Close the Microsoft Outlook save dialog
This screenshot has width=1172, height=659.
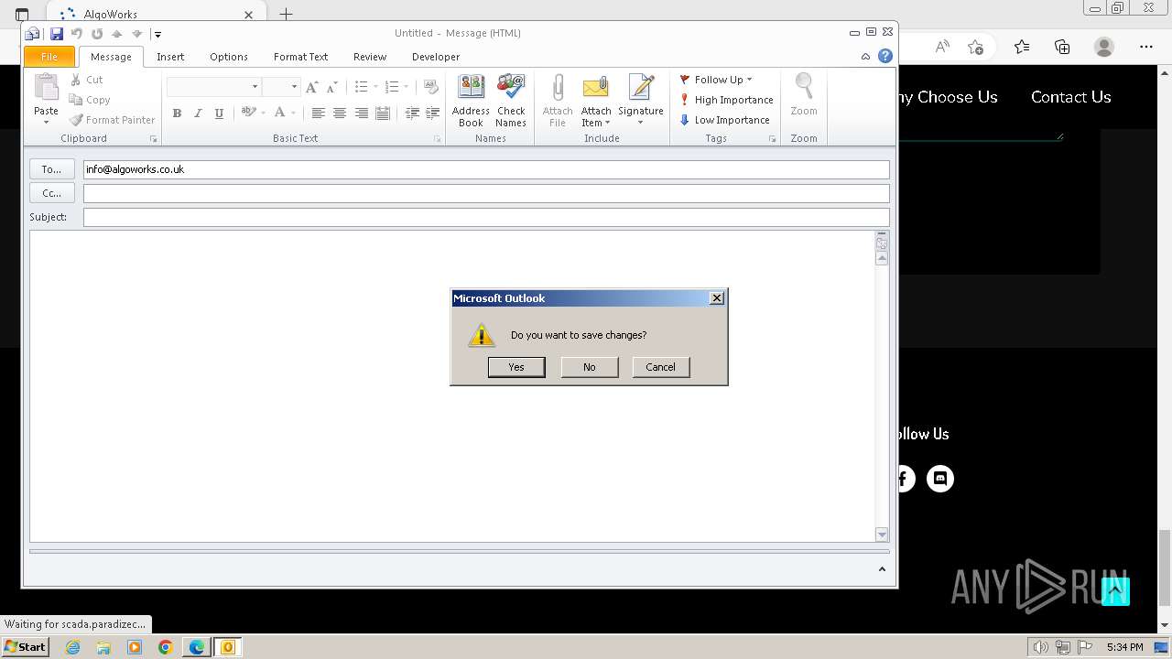point(717,297)
